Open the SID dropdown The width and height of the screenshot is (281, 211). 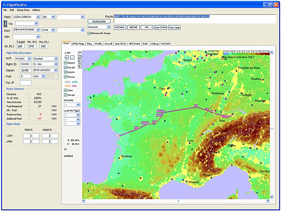click(x=53, y=17)
